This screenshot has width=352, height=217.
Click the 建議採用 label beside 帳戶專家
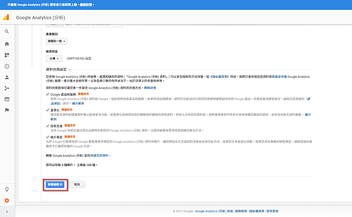pos(70,137)
